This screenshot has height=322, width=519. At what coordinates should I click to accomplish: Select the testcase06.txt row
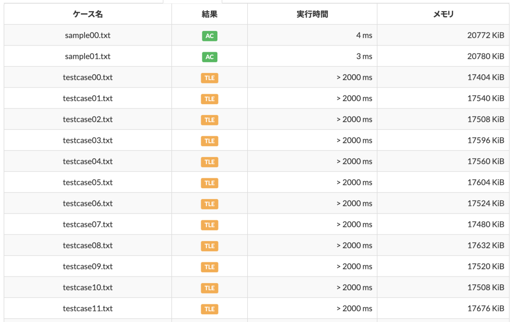click(x=87, y=203)
